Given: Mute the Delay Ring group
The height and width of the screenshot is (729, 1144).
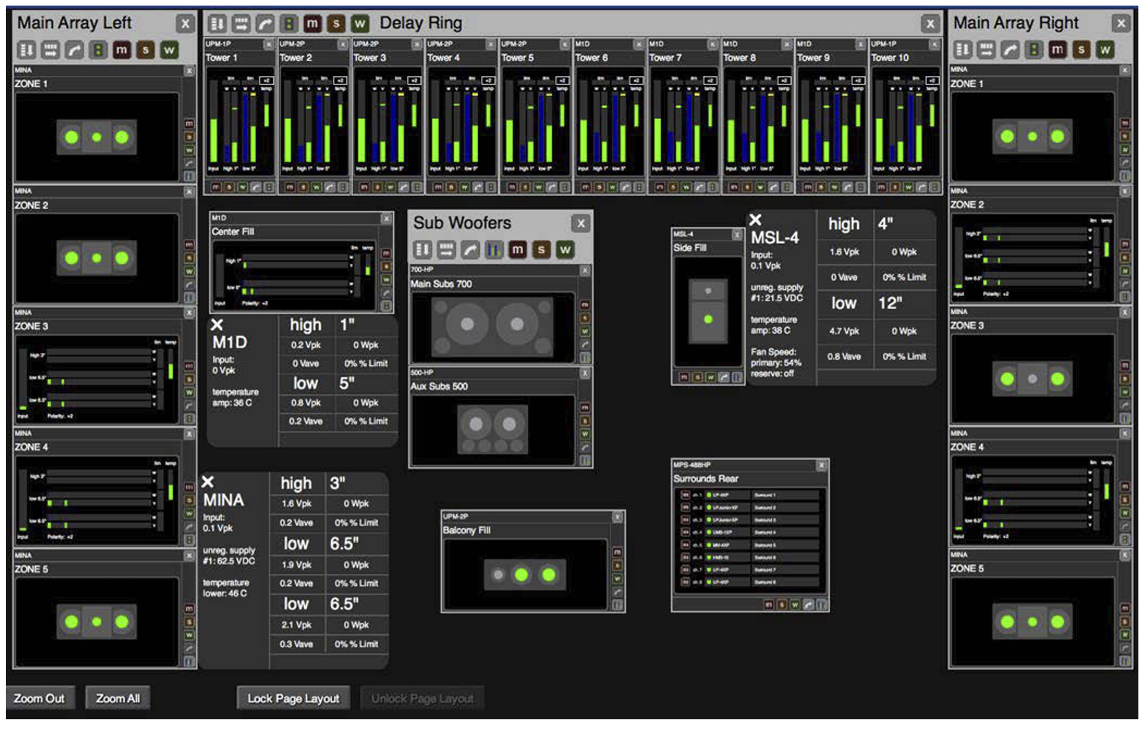Looking at the screenshot, I should 312,23.
